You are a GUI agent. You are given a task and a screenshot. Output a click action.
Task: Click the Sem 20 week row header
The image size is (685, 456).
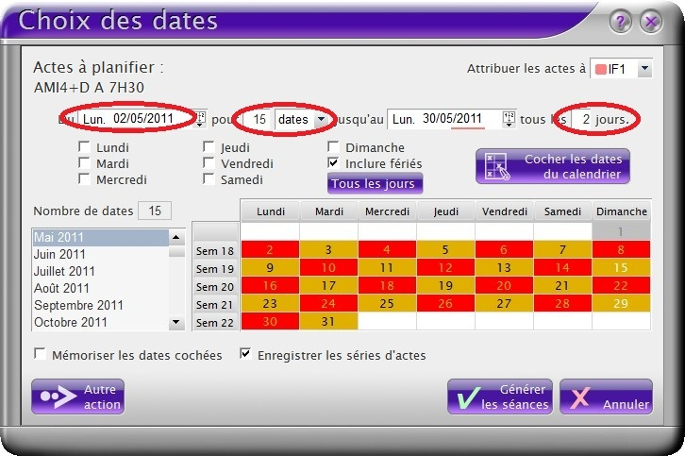click(215, 286)
